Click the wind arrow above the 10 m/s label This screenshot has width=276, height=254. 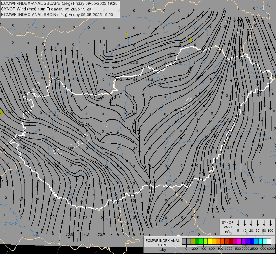point(245,223)
